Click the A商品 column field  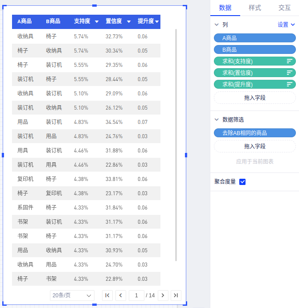click(254, 38)
